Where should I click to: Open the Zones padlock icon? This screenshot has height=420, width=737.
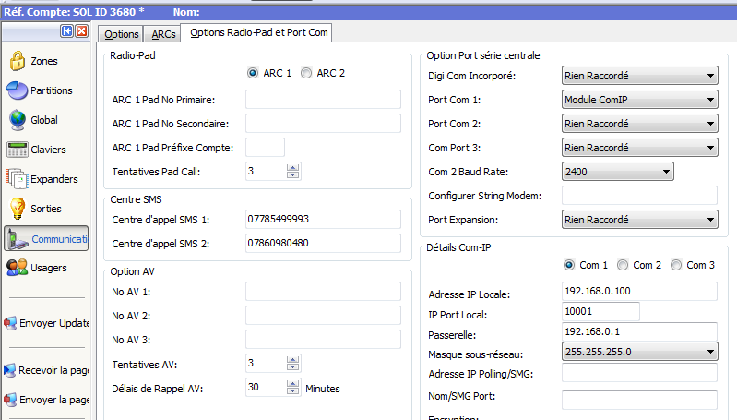click(17, 61)
